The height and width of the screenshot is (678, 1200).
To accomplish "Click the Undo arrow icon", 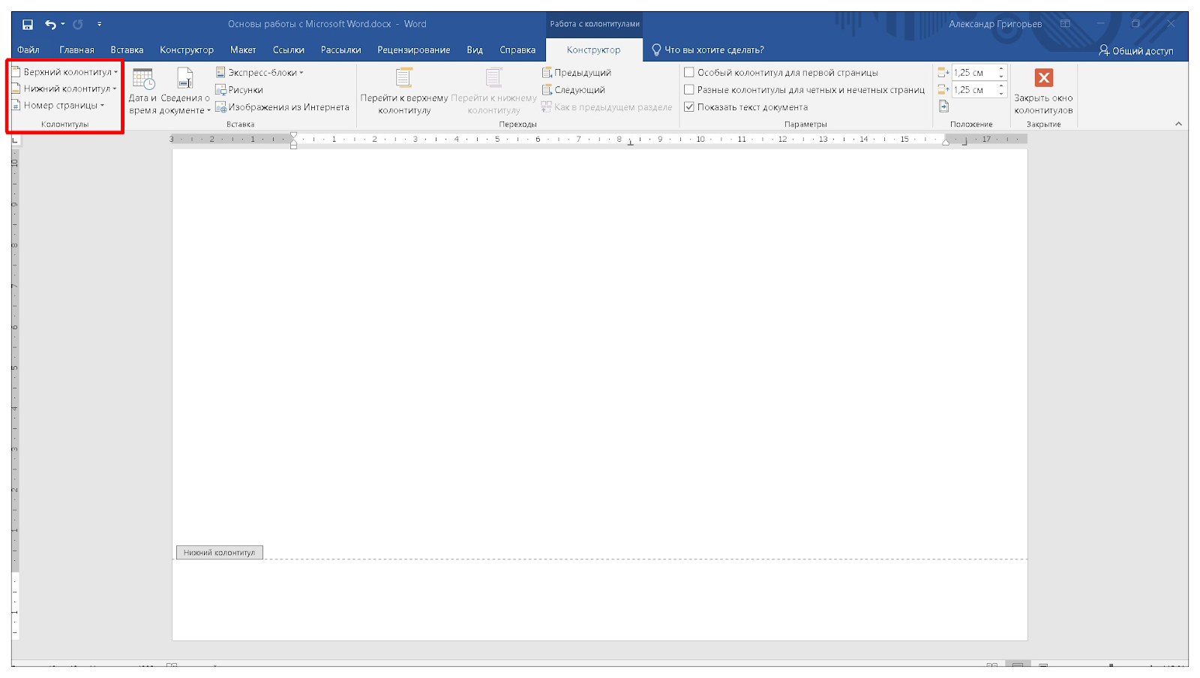I will pos(50,25).
